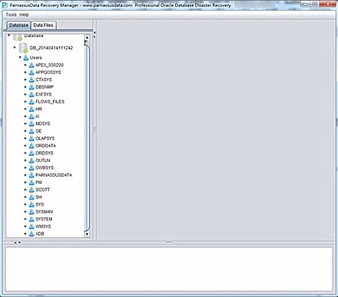Click the WMSYS user icon
Image resolution: width=338 pixels, height=297 pixels.
[x=32, y=227]
